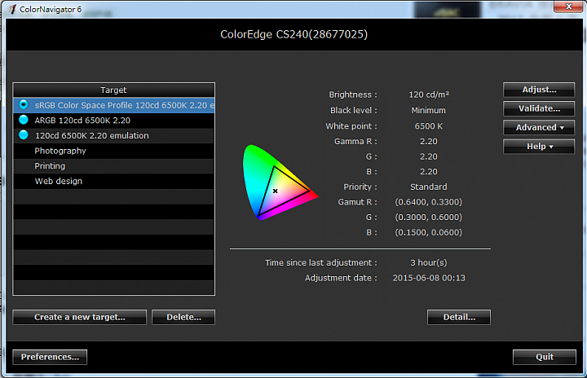This screenshot has width=587, height=378.
Task: Click the CIE gamut chromaticity diagram
Action: (x=280, y=182)
